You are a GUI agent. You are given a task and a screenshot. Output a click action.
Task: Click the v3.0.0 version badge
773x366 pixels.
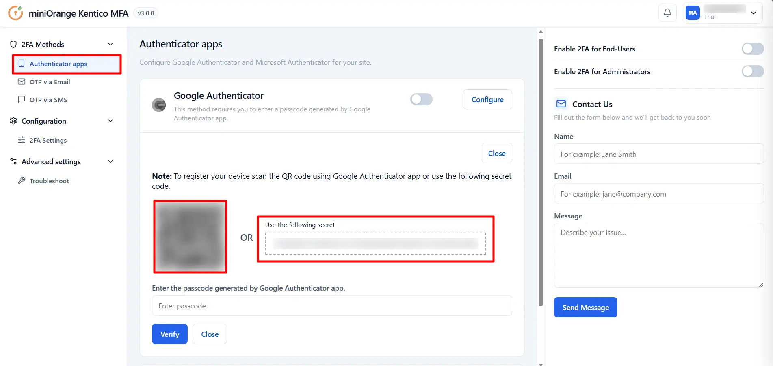pyautogui.click(x=146, y=13)
